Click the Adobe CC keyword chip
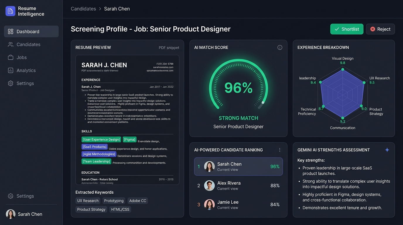The image size is (403, 225). [x=138, y=201]
